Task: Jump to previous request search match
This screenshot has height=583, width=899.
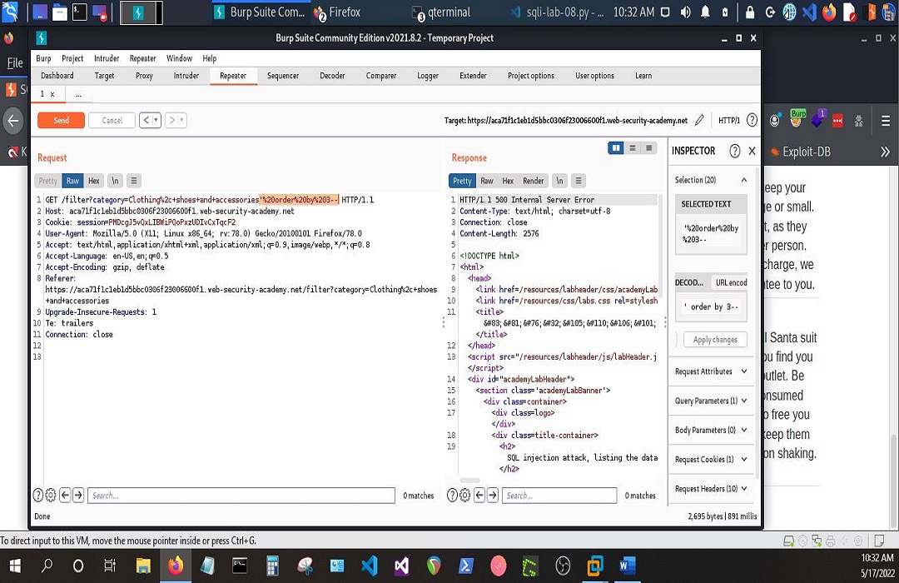Action: coord(65,496)
